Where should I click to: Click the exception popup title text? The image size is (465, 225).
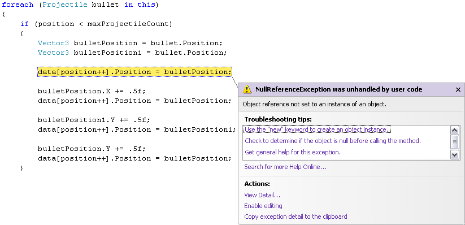tap(338, 89)
